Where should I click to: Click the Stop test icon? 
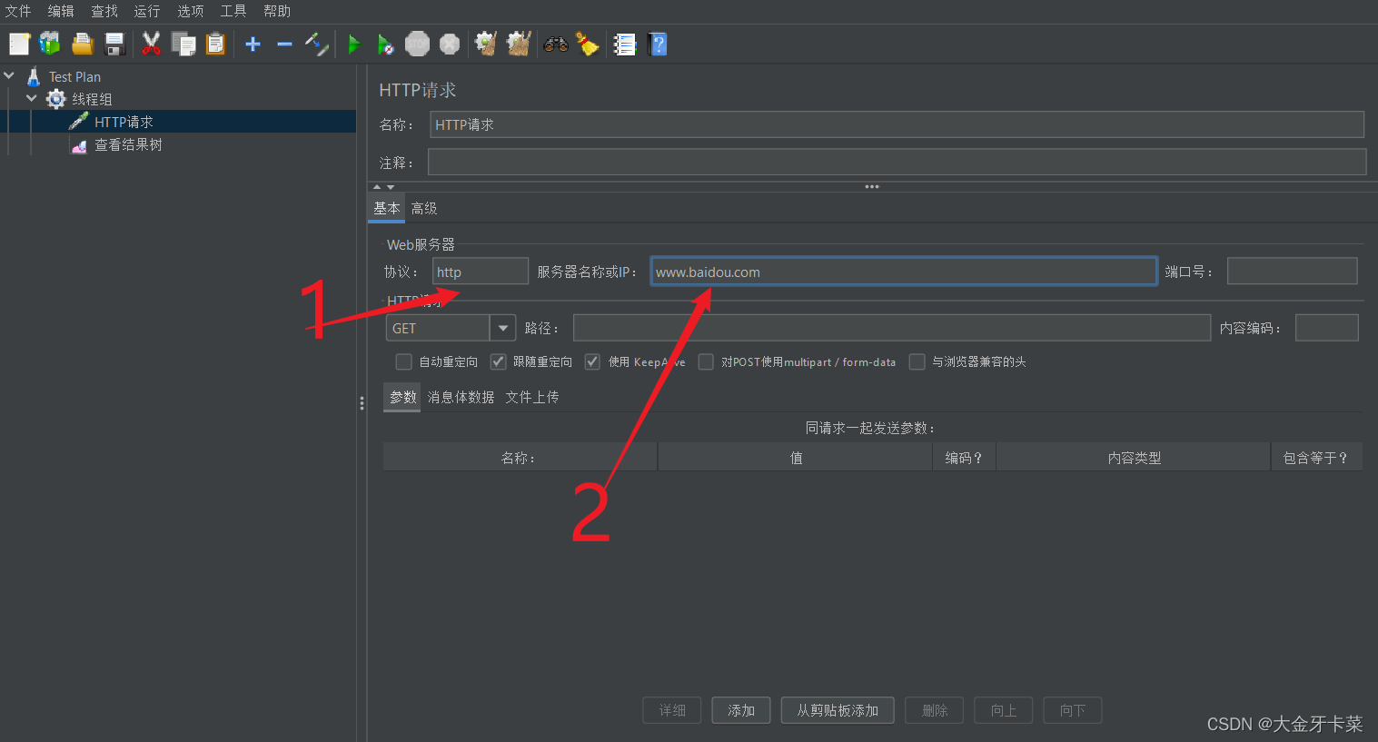(417, 44)
